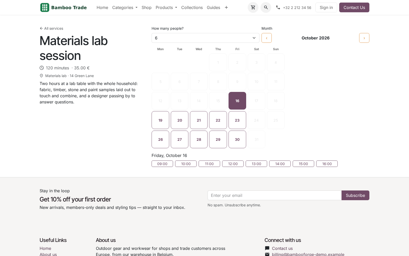Expand the Products menu
409x256 pixels.
[x=166, y=7]
